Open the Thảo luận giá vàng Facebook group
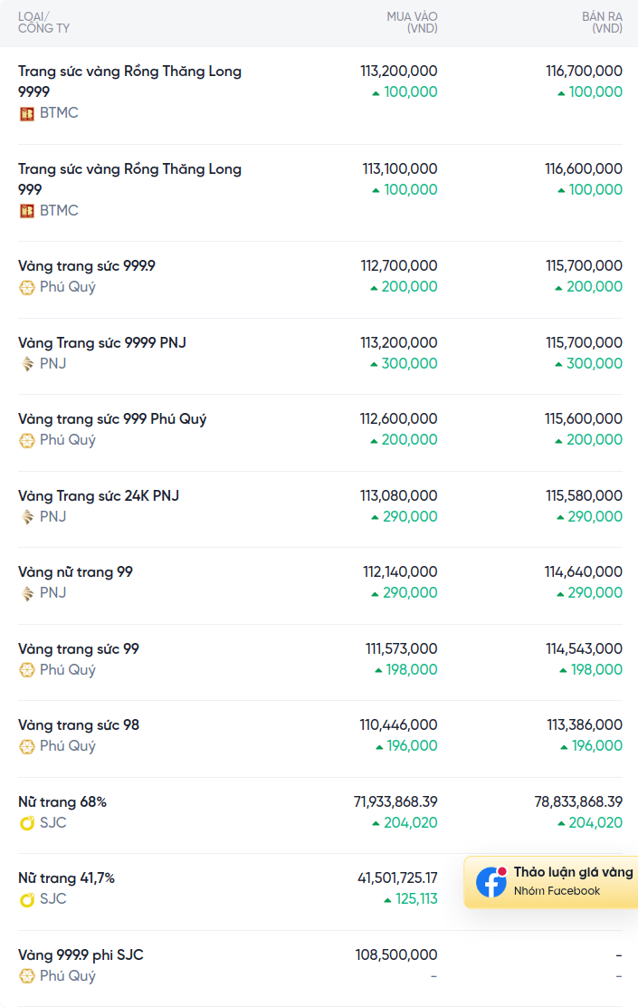 tap(551, 882)
